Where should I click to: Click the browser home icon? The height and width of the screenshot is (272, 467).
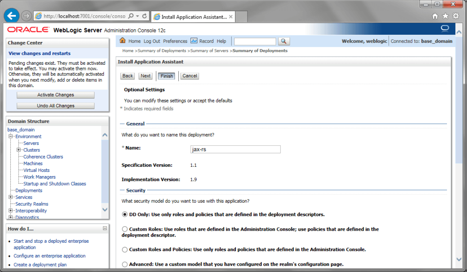coord(435,16)
